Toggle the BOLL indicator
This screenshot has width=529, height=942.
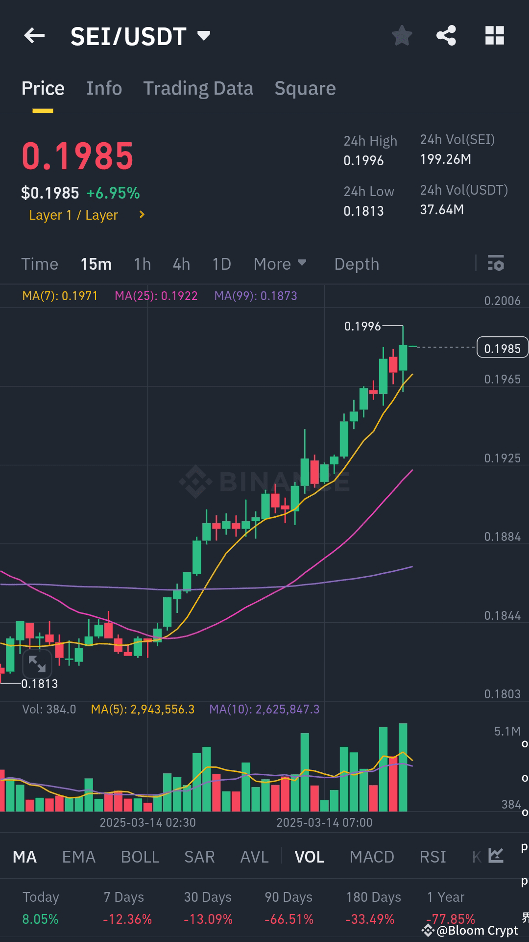140,857
